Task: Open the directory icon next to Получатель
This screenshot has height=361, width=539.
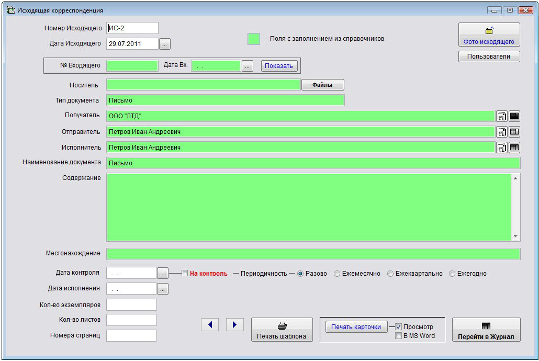Action: pos(502,116)
